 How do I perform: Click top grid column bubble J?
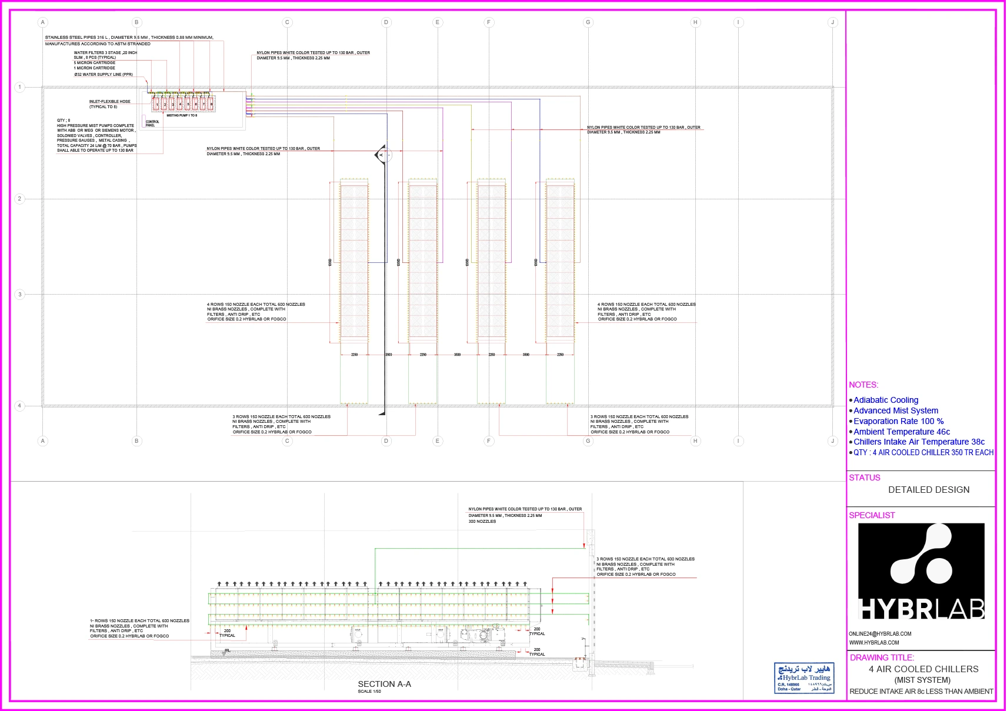tap(832, 22)
